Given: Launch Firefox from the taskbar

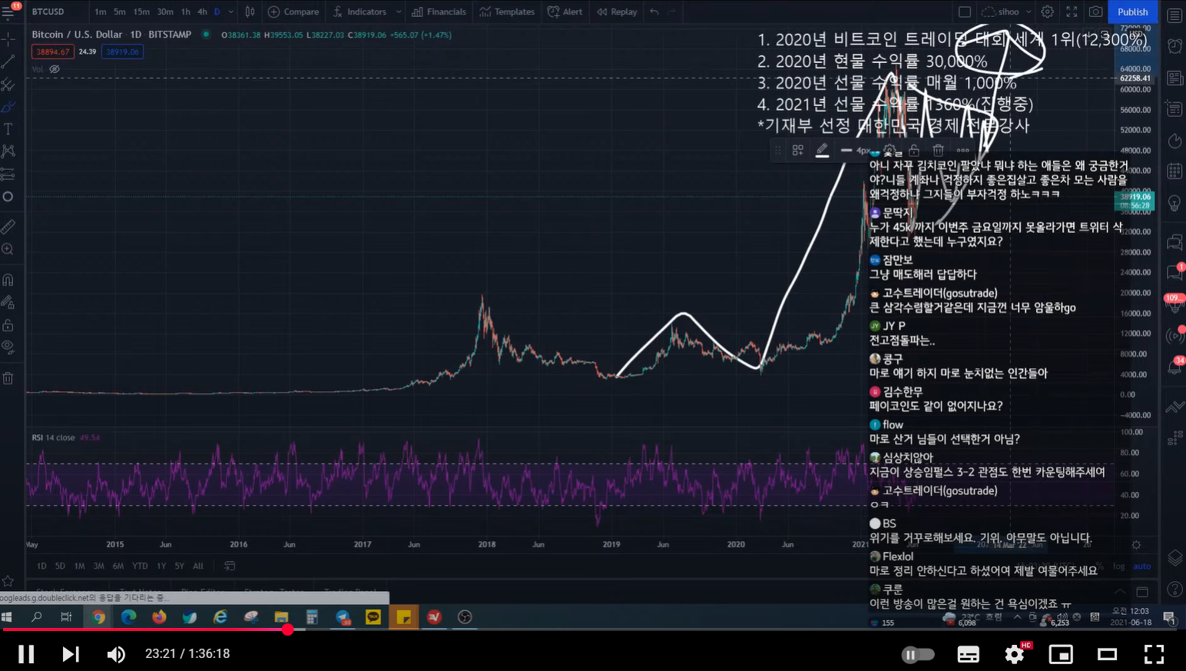Looking at the screenshot, I should tap(159, 617).
